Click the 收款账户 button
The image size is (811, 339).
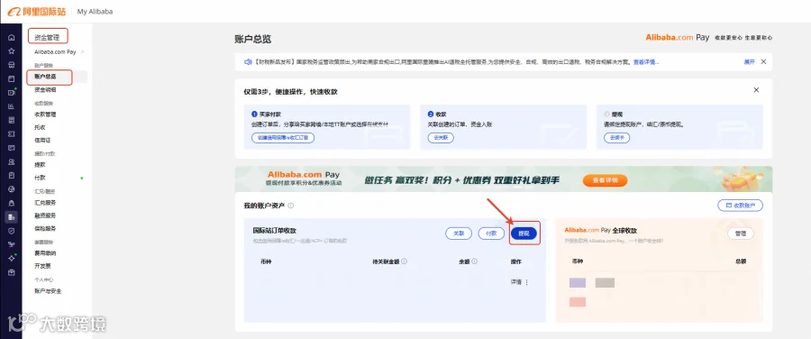[x=740, y=206]
